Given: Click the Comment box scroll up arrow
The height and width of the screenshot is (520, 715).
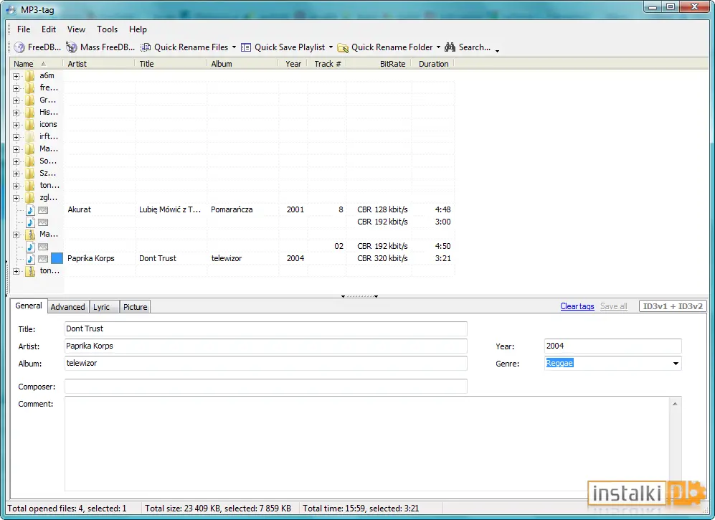Looking at the screenshot, I should pos(675,404).
